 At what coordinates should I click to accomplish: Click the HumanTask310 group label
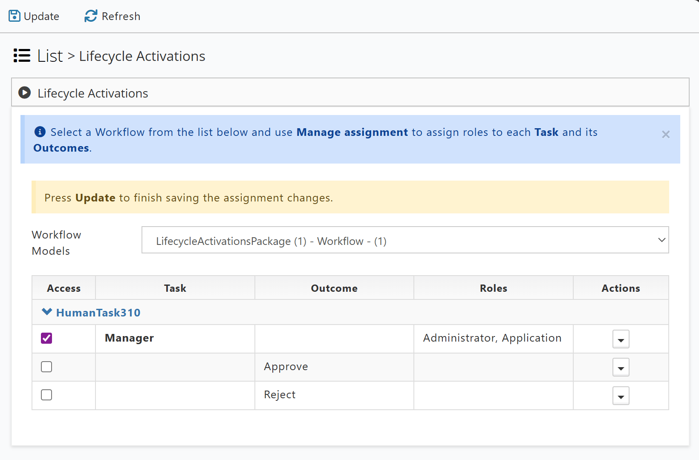98,313
